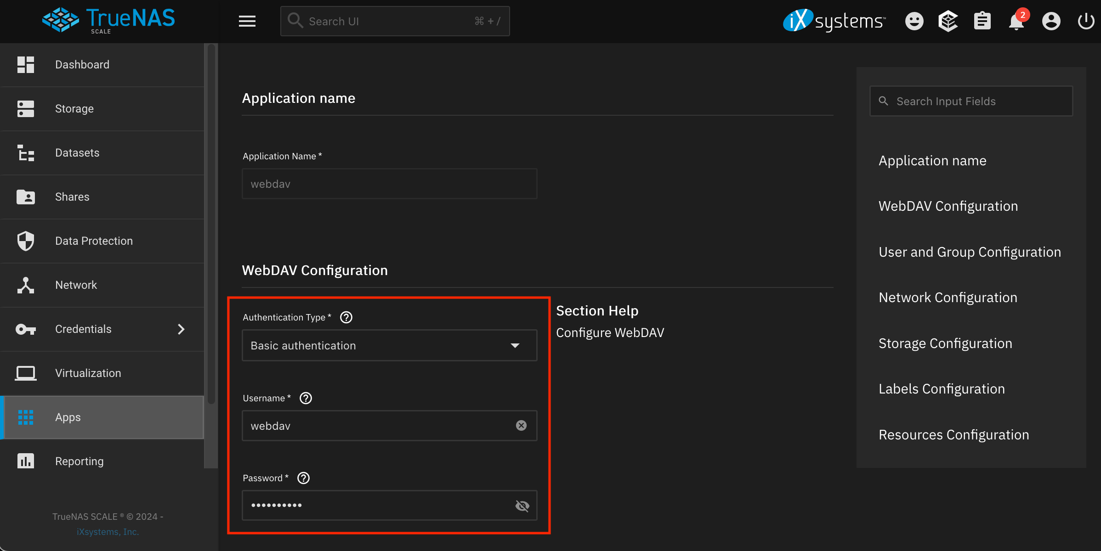The height and width of the screenshot is (551, 1101).
Task: Click the Data Protection shield icon
Action: pyautogui.click(x=26, y=241)
